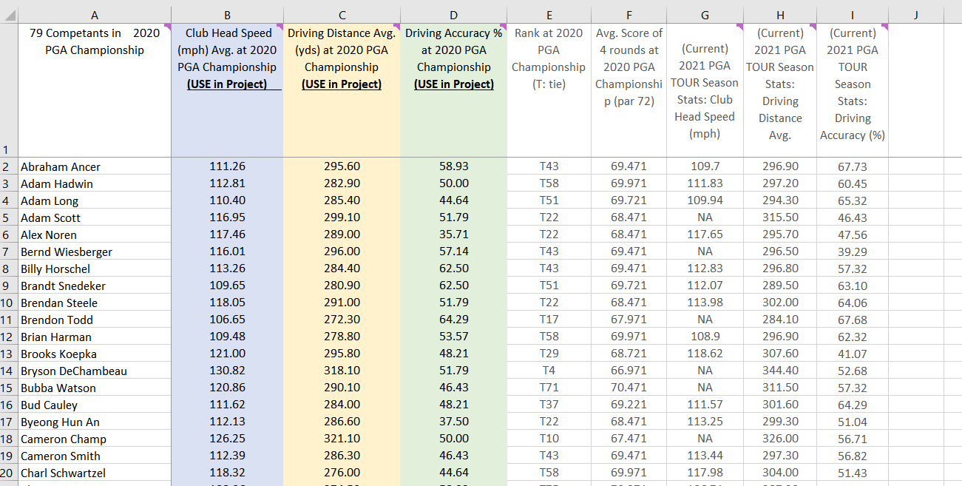Viewport: 962px width, 486px height.
Task: Click rank cell T71
Action: [549, 388]
